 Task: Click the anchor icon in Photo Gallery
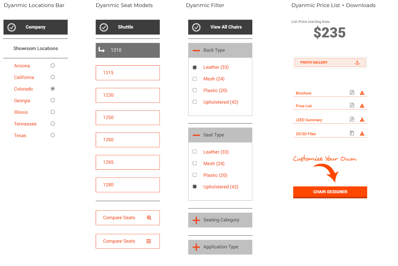[x=357, y=63]
